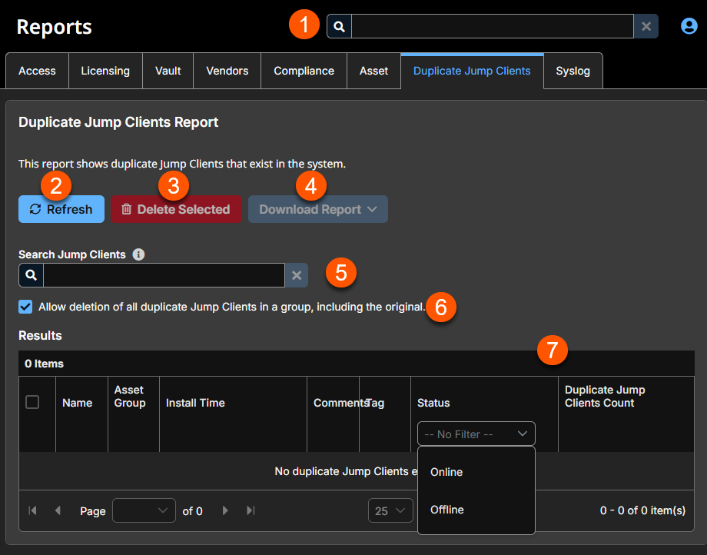The width and height of the screenshot is (707, 555).
Task: Open the user account profile icon
Action: [689, 26]
